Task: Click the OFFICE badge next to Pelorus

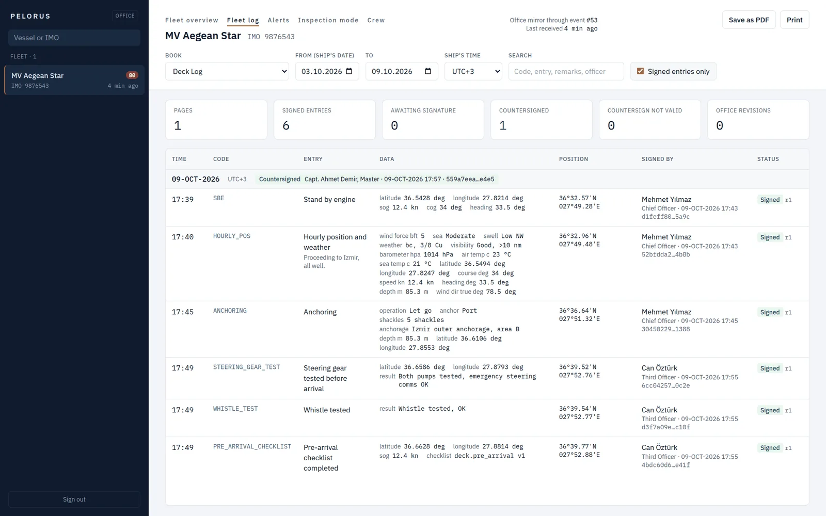Action: tap(125, 16)
